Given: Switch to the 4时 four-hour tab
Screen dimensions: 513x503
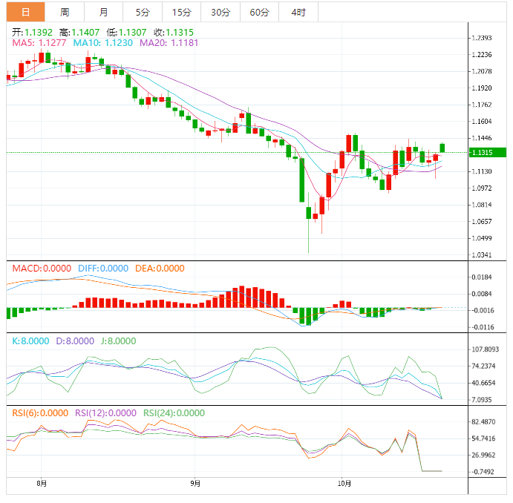Looking at the screenshot, I should point(298,12).
